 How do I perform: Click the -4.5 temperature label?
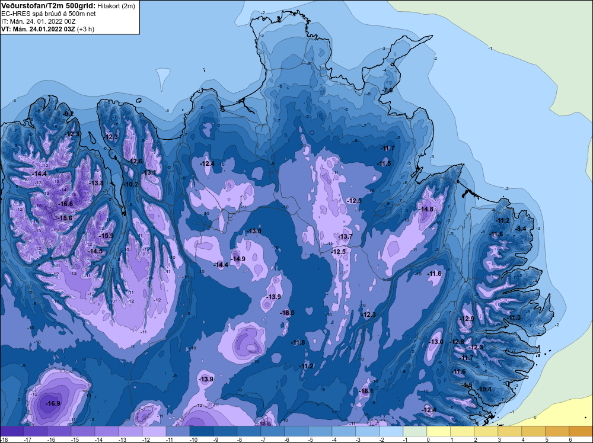click(x=467, y=385)
